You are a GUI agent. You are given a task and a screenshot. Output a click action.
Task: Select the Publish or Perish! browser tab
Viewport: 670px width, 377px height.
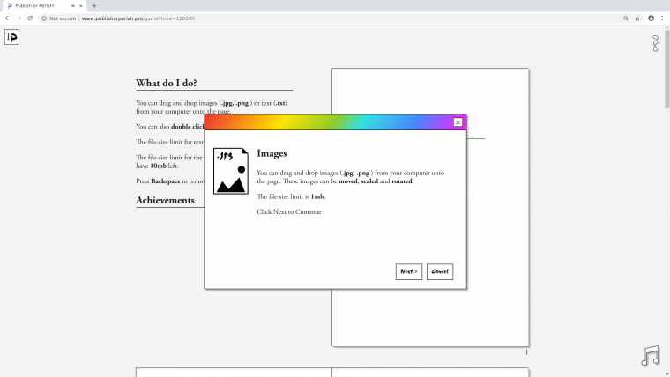pyautogui.click(x=40, y=5)
